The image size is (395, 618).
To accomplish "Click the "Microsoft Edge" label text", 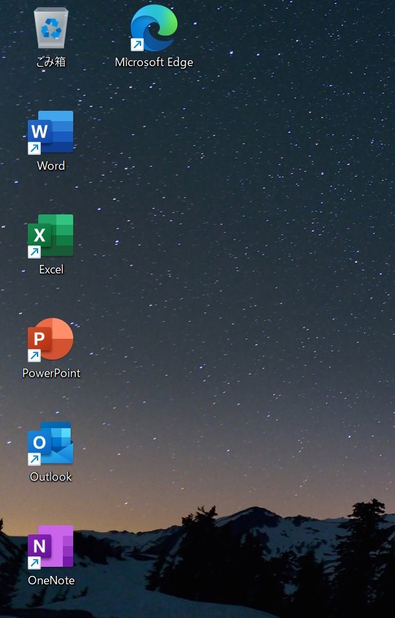I will (x=154, y=62).
